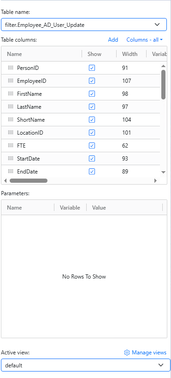Click the horizontal scrollbar thumb
171x378 pixels.
[x=29, y=180]
